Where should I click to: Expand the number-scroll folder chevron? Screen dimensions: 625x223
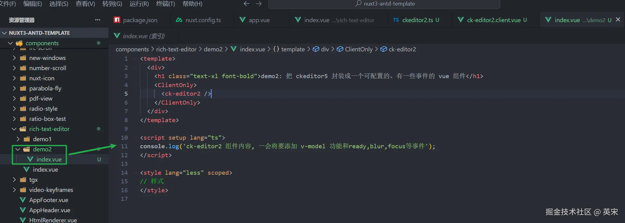coord(14,68)
